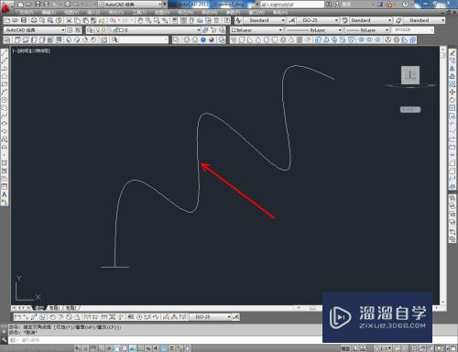Viewport: 458px width, 352px height.
Task: Select the Line tool in Draw toolbar
Action: coord(5,52)
